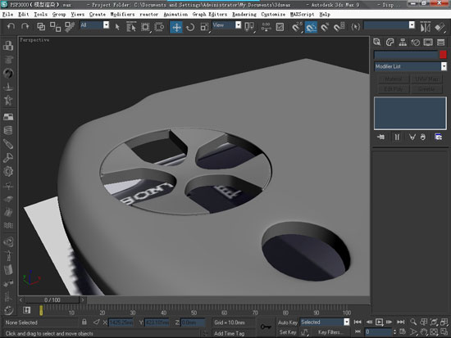Select the Zoom viewport navigation tool
Image resolution: width=451 pixels, height=338 pixels.
click(413, 322)
